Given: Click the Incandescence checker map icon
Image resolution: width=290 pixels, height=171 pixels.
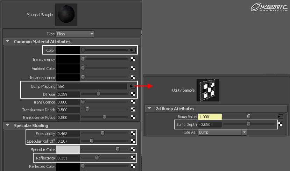Looking at the screenshot, I should [x=133, y=77].
